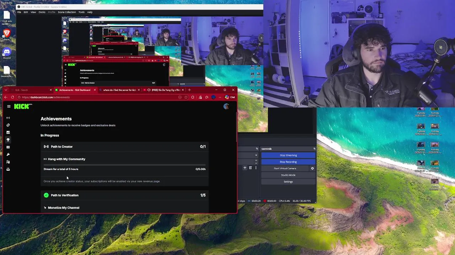Click the OBS recording time 00:00:30
Image resolution: width=455 pixels, height=255 pixels.
(x=272, y=201)
